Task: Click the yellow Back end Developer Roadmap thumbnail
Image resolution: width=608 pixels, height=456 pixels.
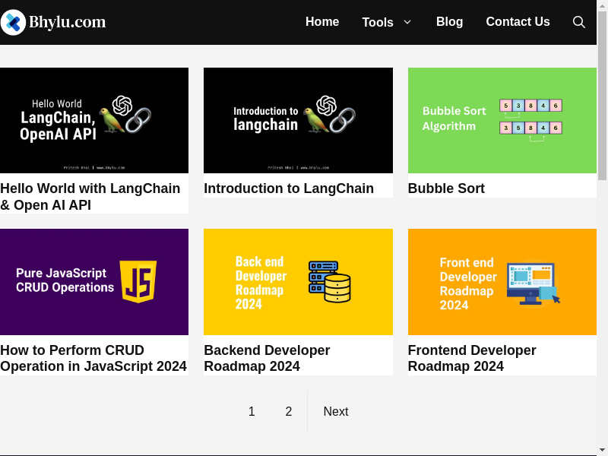Action: tap(298, 281)
